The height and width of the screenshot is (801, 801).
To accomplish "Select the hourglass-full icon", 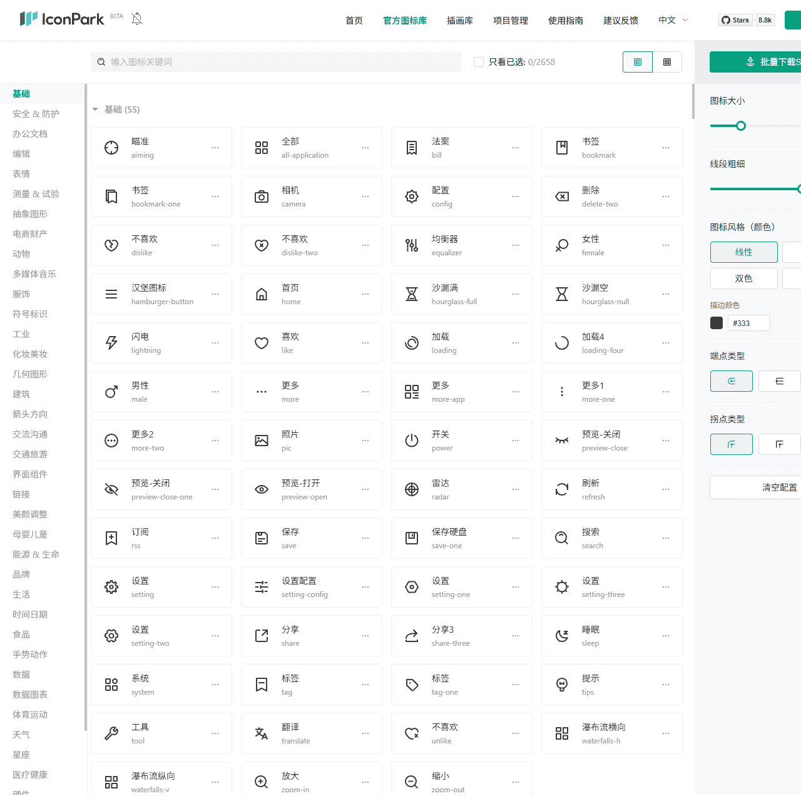I will (x=412, y=294).
